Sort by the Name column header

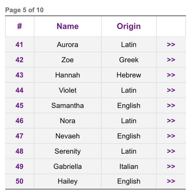pos(68,26)
